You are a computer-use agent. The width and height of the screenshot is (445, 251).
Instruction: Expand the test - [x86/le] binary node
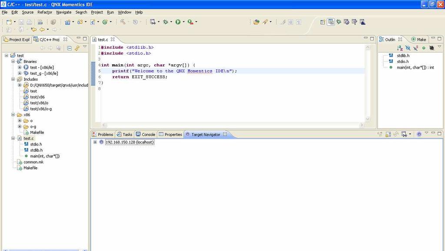click(x=20, y=67)
